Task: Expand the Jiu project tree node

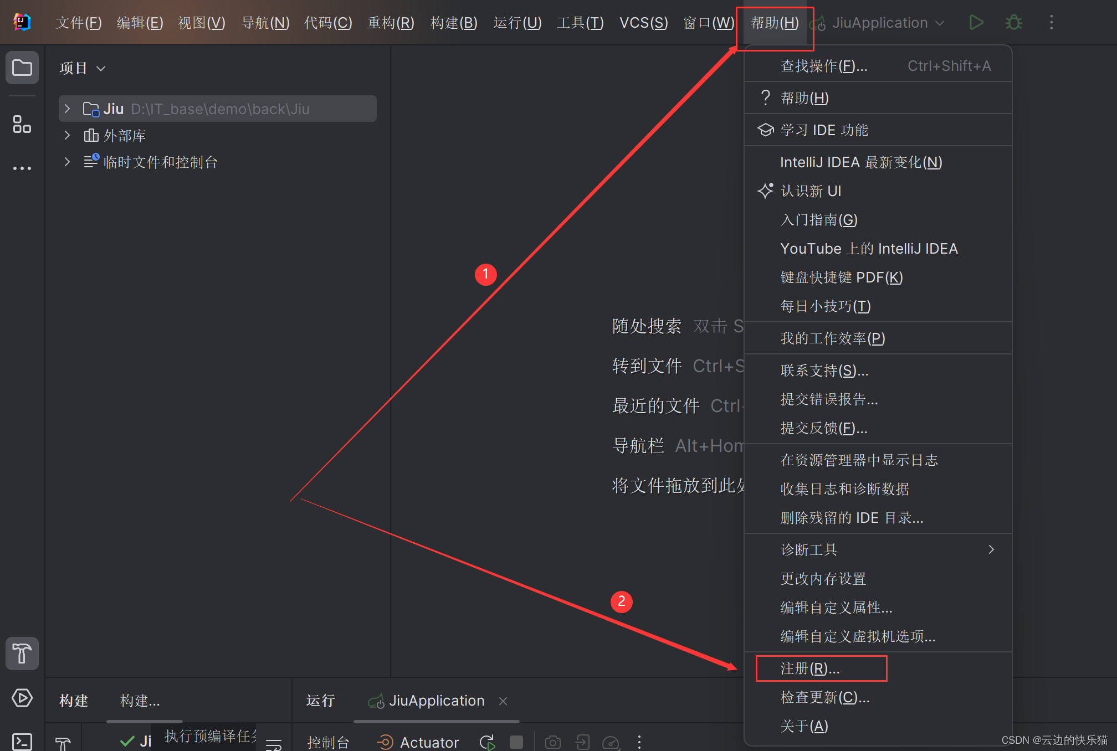Action: coord(68,109)
